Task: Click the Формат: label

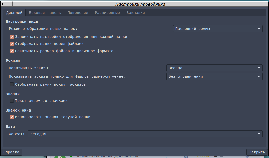Action: point(17,134)
